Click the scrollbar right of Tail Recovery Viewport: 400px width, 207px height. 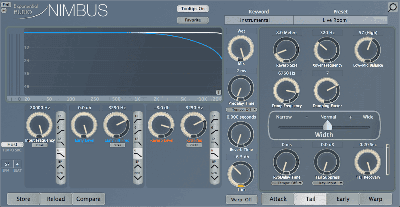tap(387, 159)
